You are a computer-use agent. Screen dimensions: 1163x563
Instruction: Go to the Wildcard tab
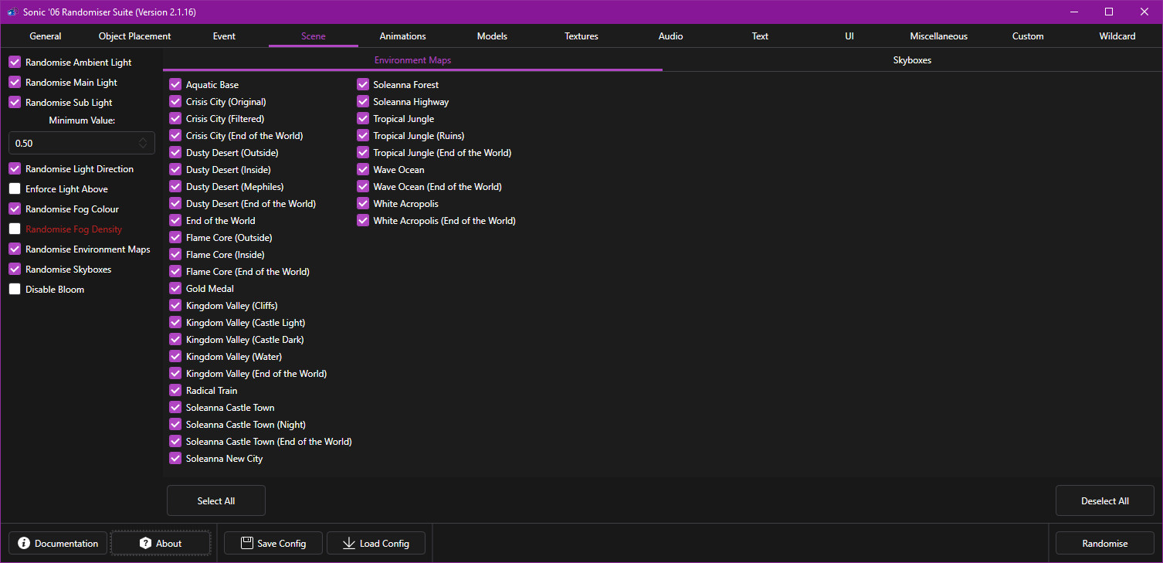tap(1117, 36)
